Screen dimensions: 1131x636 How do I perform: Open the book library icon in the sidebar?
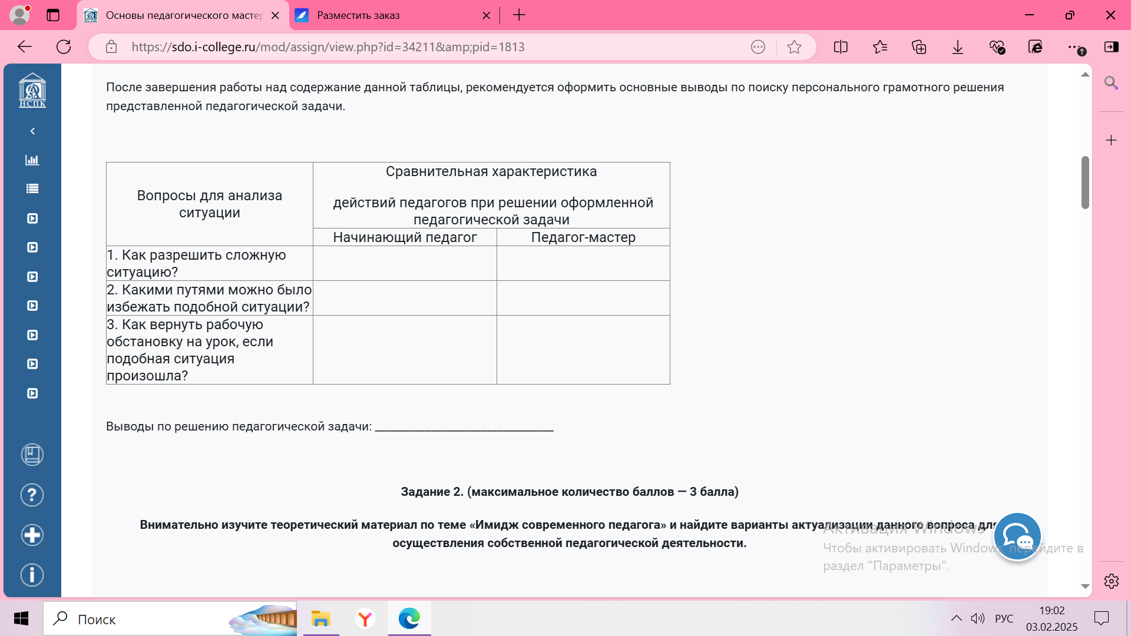(32, 455)
